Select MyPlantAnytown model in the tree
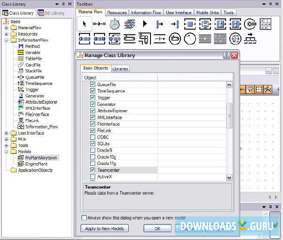Image resolution: width=283 pixels, height=240 pixels. coord(41,158)
